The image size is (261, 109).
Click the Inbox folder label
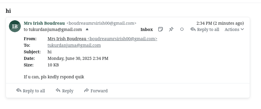pyautogui.click(x=147, y=29)
